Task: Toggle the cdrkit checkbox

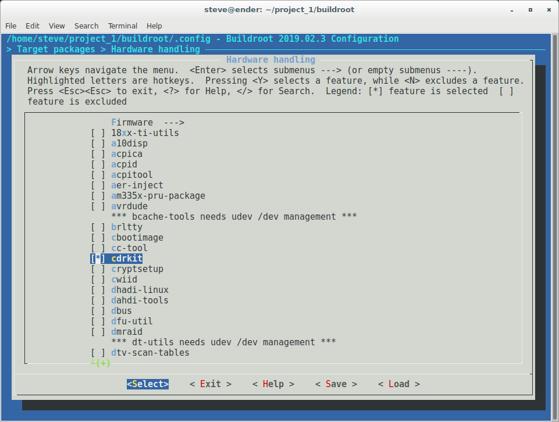Action: coord(98,259)
